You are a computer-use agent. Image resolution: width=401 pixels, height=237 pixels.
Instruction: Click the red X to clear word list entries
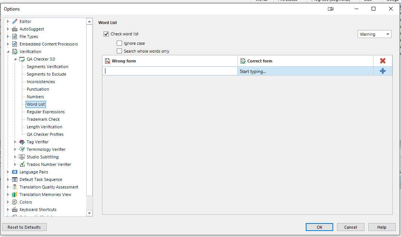383,61
